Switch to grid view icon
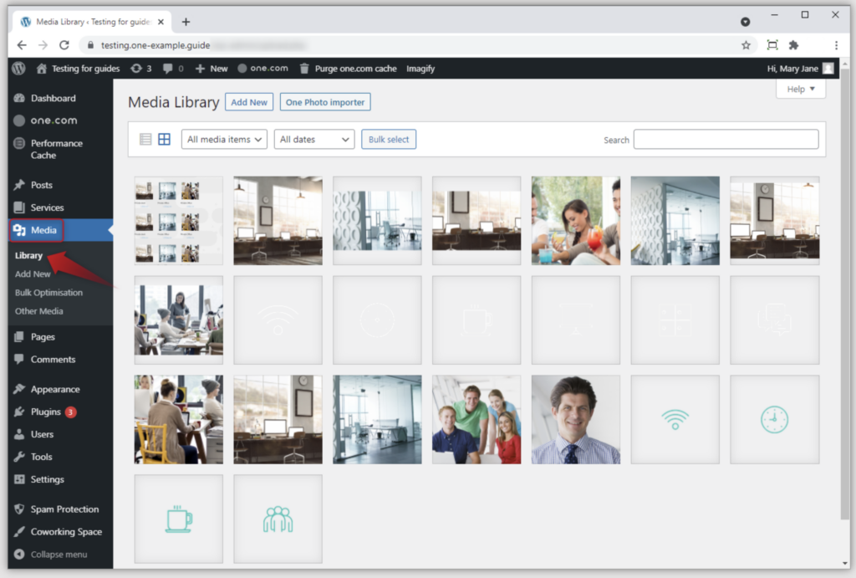 point(165,140)
